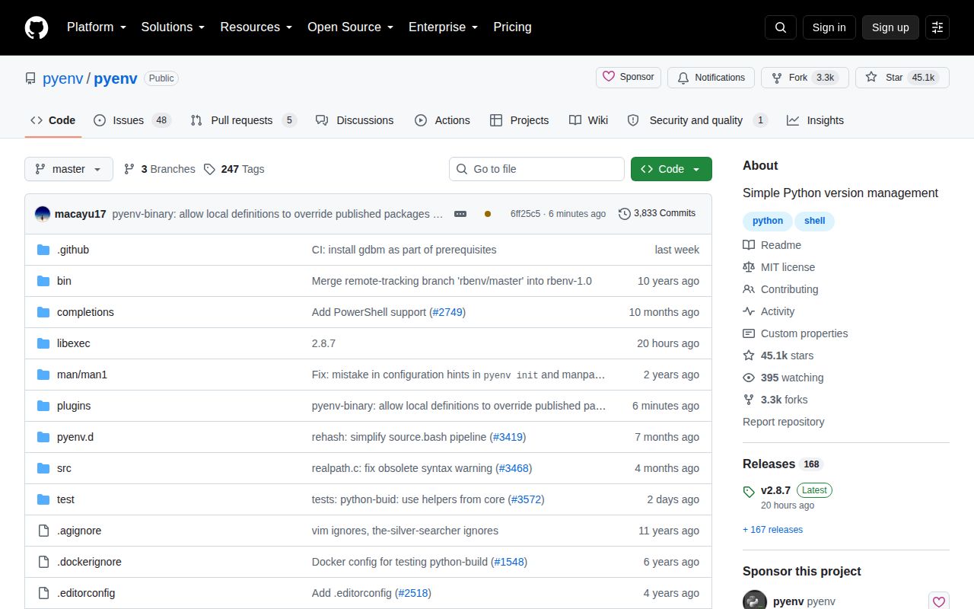Click the heart Sponsor button
This screenshot has height=609, width=974.
coord(629,77)
